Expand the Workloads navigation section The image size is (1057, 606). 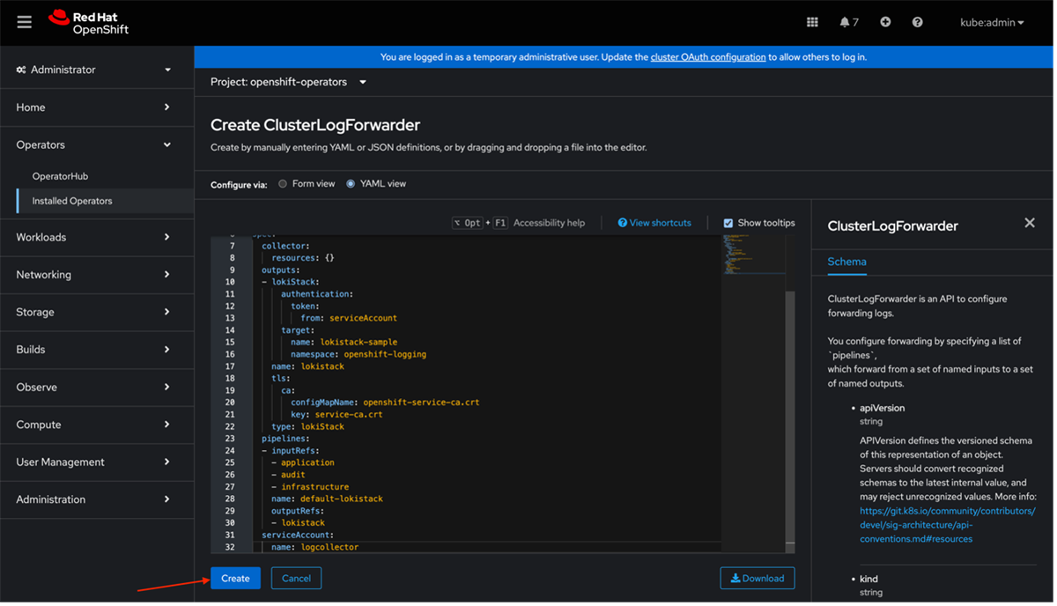point(93,237)
